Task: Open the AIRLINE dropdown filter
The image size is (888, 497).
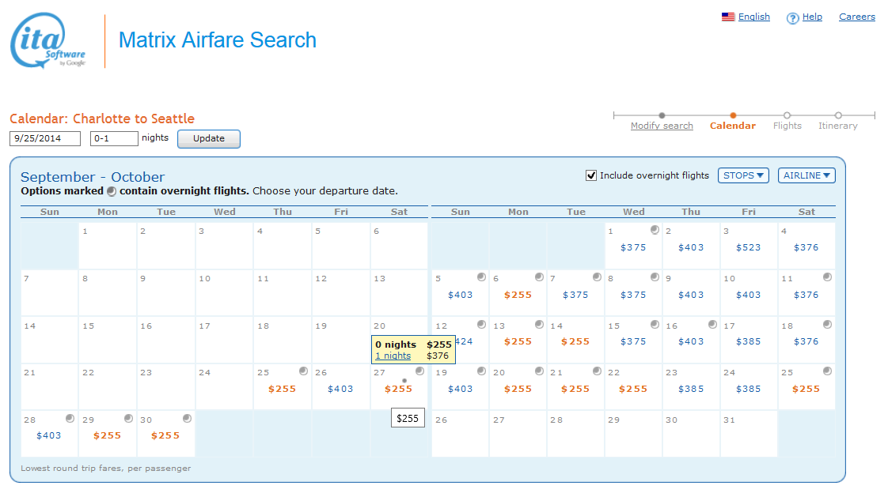Action: 806,175
